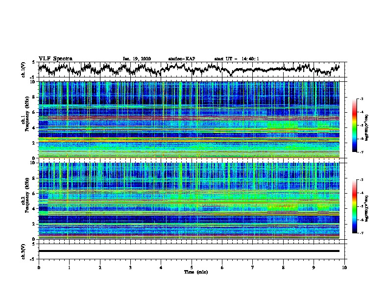Click the "8" kHz tick of ch.1 spectrogram

34,97
